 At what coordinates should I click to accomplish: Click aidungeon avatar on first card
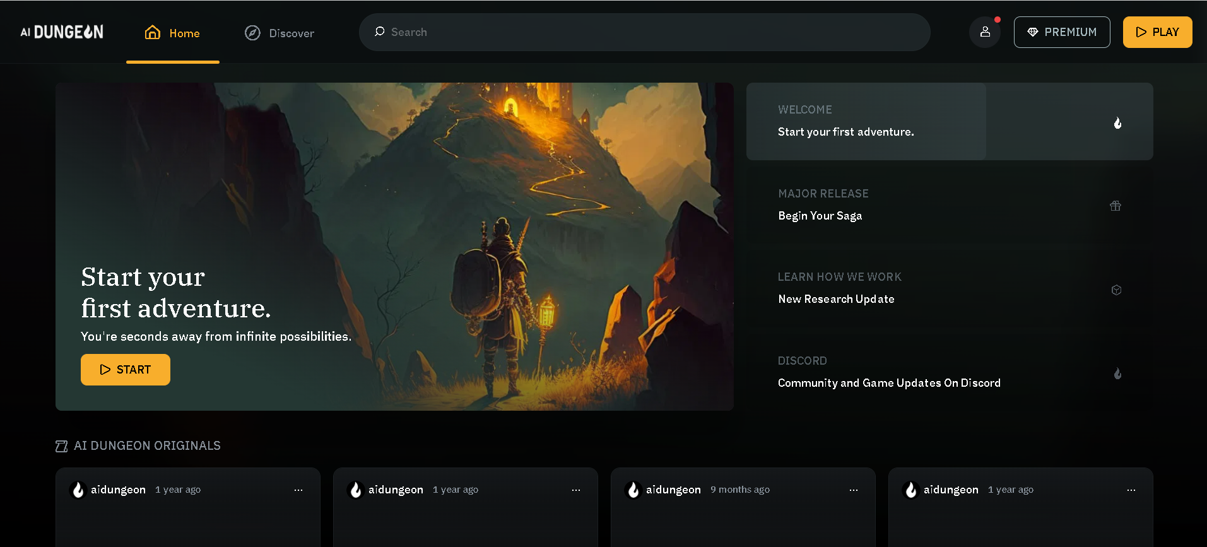(78, 490)
